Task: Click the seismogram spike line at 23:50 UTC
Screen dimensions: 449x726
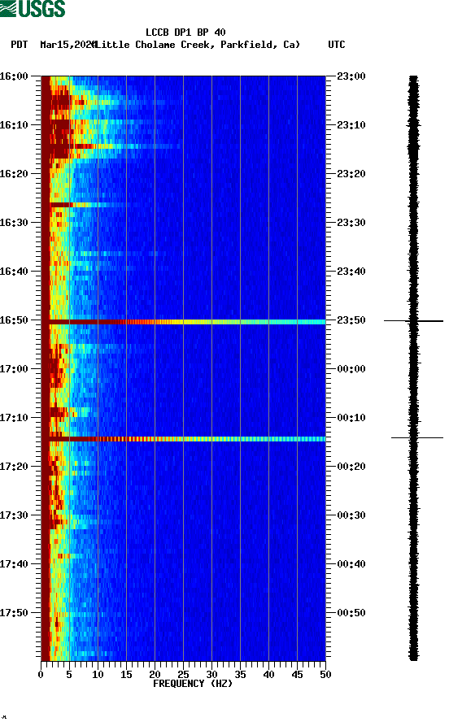Action: coord(413,320)
